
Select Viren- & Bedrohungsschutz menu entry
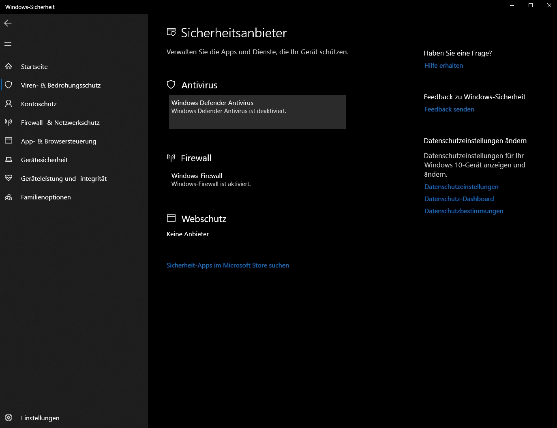(74, 85)
